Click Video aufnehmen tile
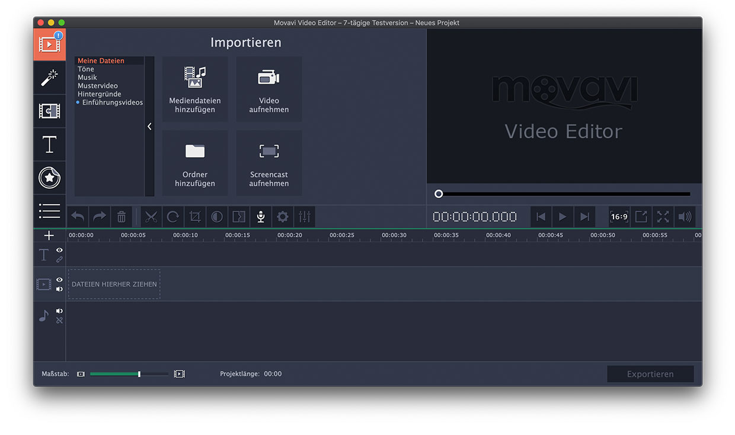This screenshot has height=435, width=735. [x=269, y=89]
